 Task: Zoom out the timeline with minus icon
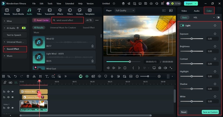[137, 76]
